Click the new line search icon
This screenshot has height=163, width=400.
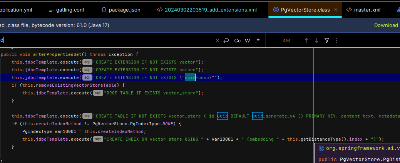tap(226, 40)
